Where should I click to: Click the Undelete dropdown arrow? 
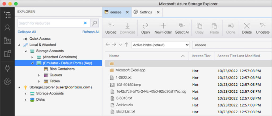click(265, 25)
